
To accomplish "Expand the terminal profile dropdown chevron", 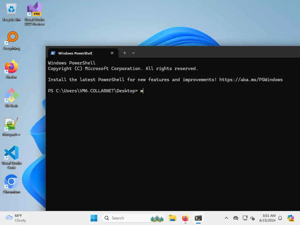I will tap(133, 53).
